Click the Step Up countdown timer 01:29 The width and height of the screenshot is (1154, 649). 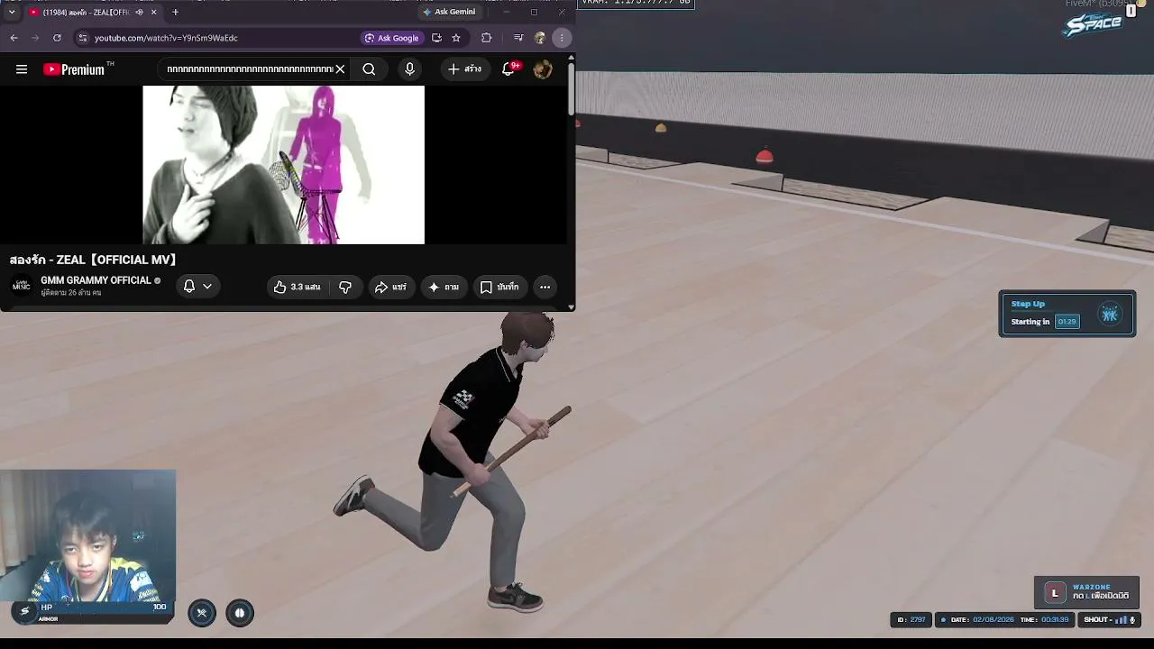click(x=1067, y=322)
